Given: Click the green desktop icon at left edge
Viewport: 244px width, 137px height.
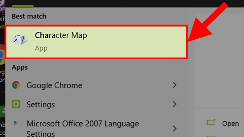Looking at the screenshot, I should [2, 110].
